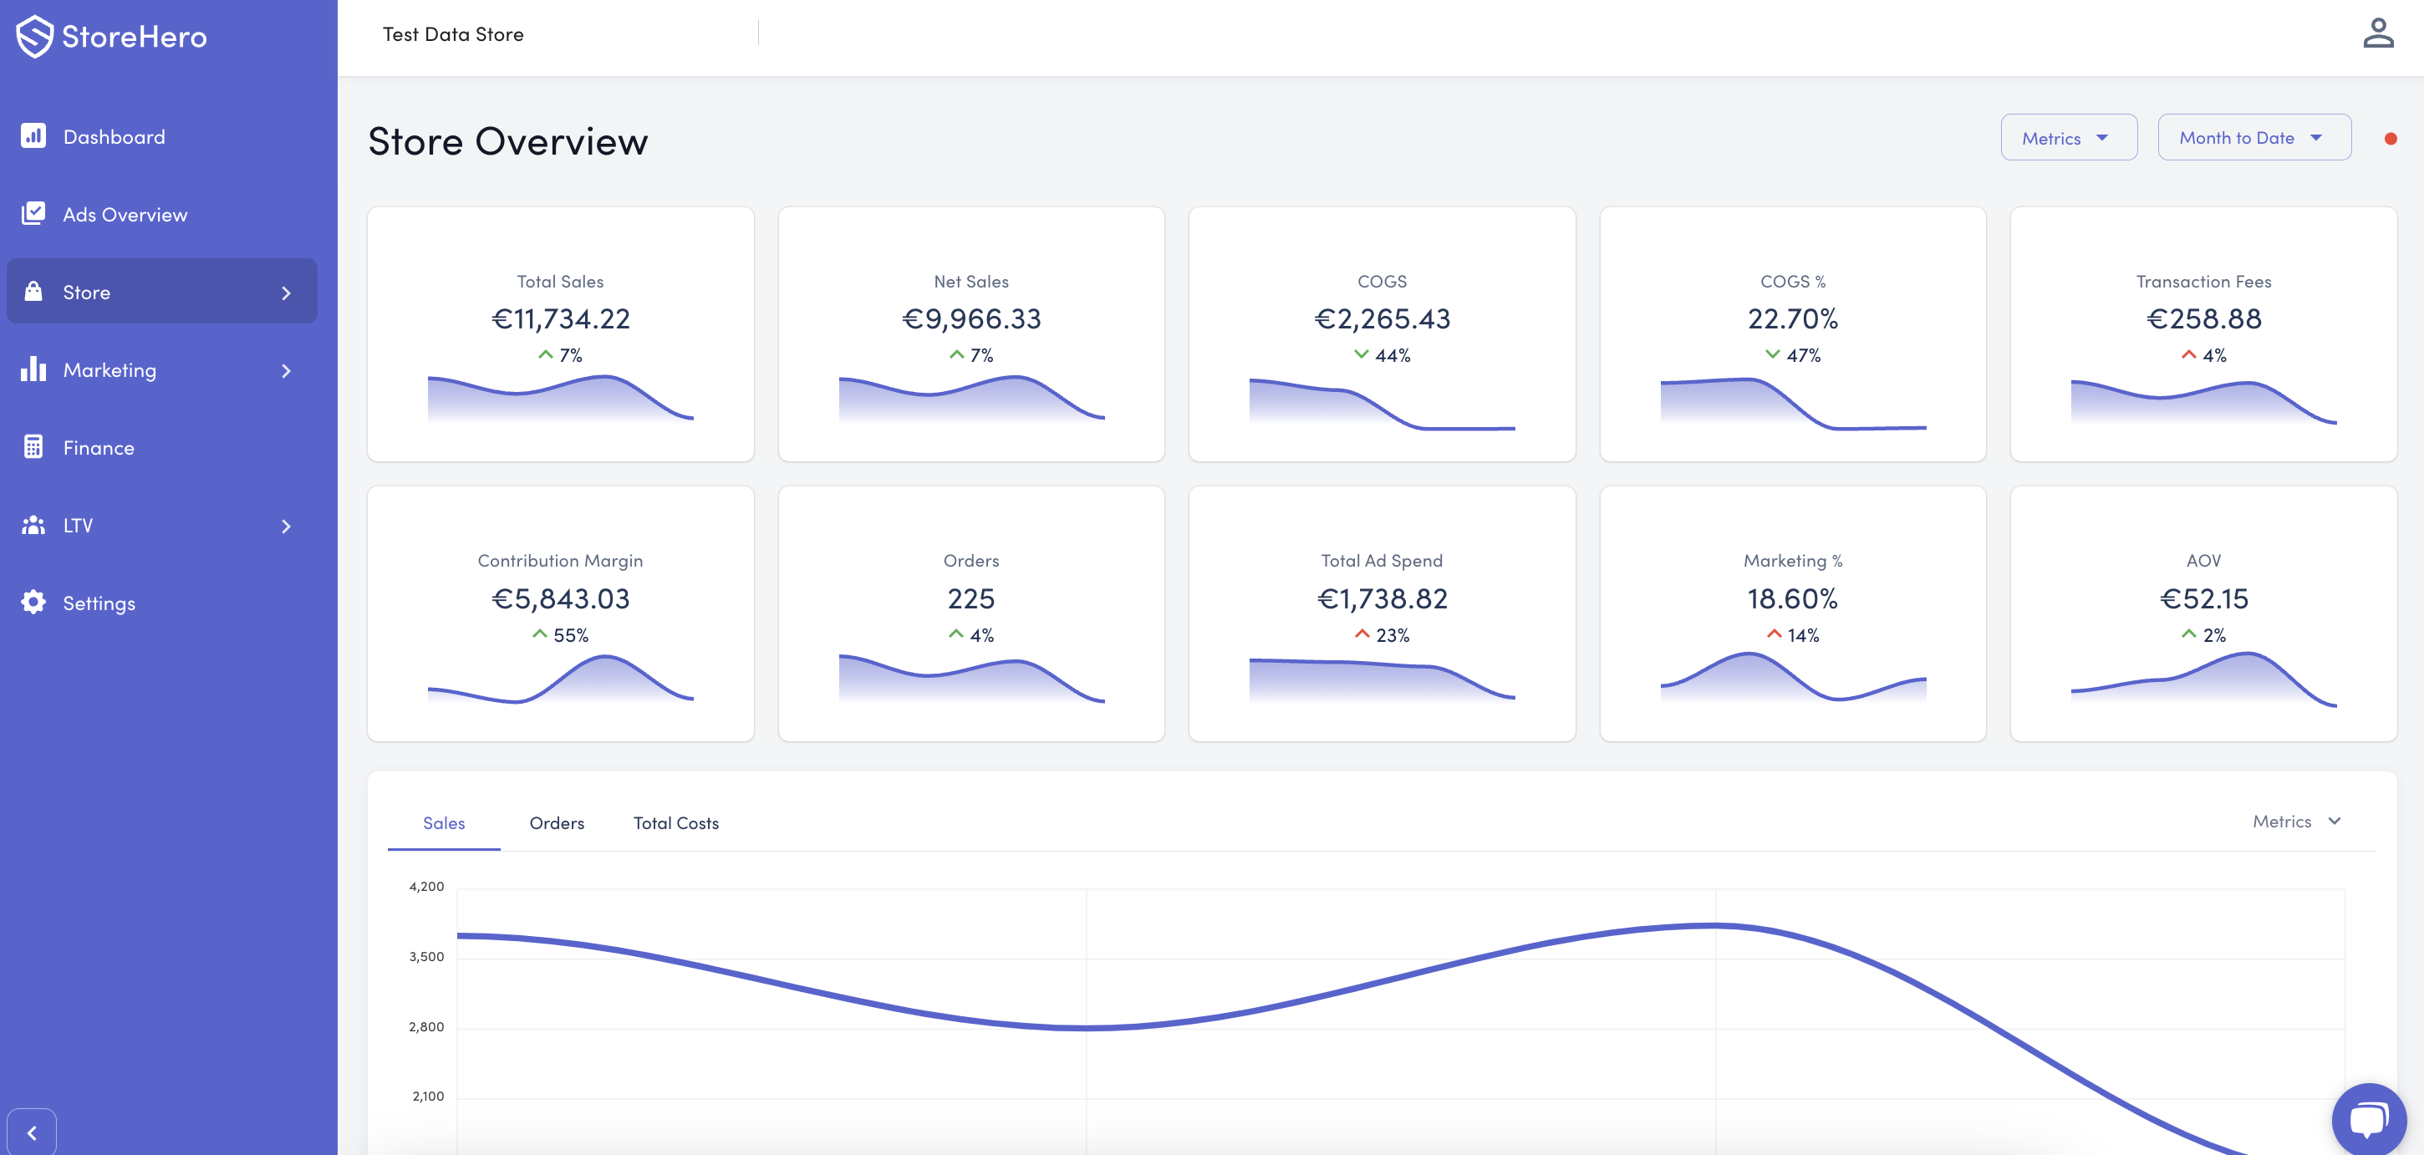Open the Total Sales metric card
The height and width of the screenshot is (1155, 2424).
point(560,334)
